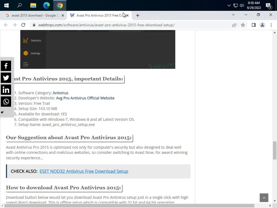The height and width of the screenshot is (208, 277).
Task: Open a new browser tab
Action: [138, 15]
